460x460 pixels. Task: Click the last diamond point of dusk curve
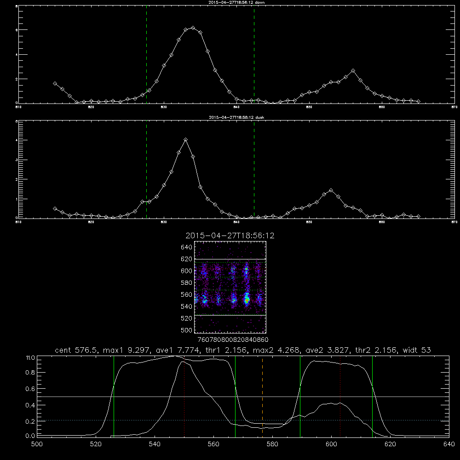tap(418, 216)
